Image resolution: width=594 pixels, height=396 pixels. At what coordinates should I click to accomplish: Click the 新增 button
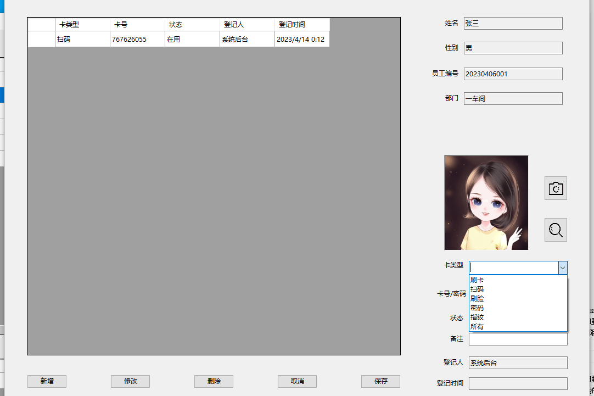point(47,381)
